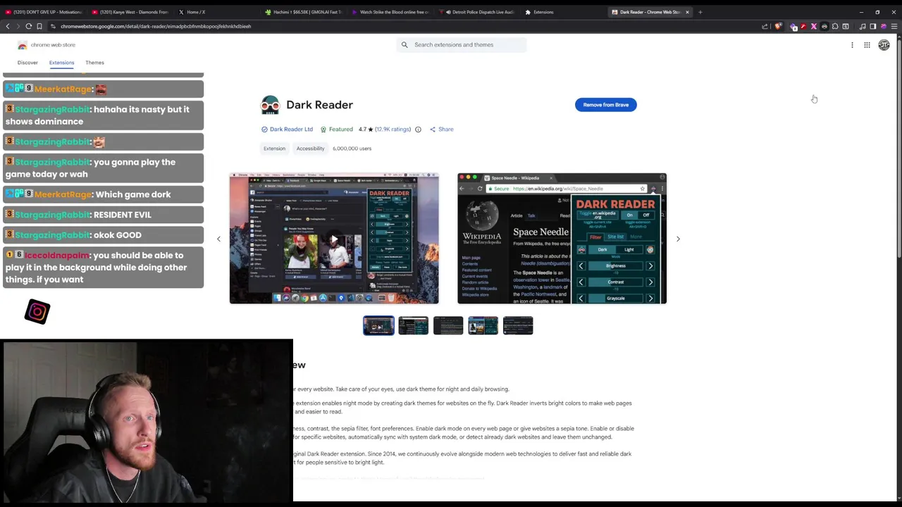Viewport: 902px width, 507px height.
Task: Switch to the Kanye West Diamonds tab
Action: 130,12
